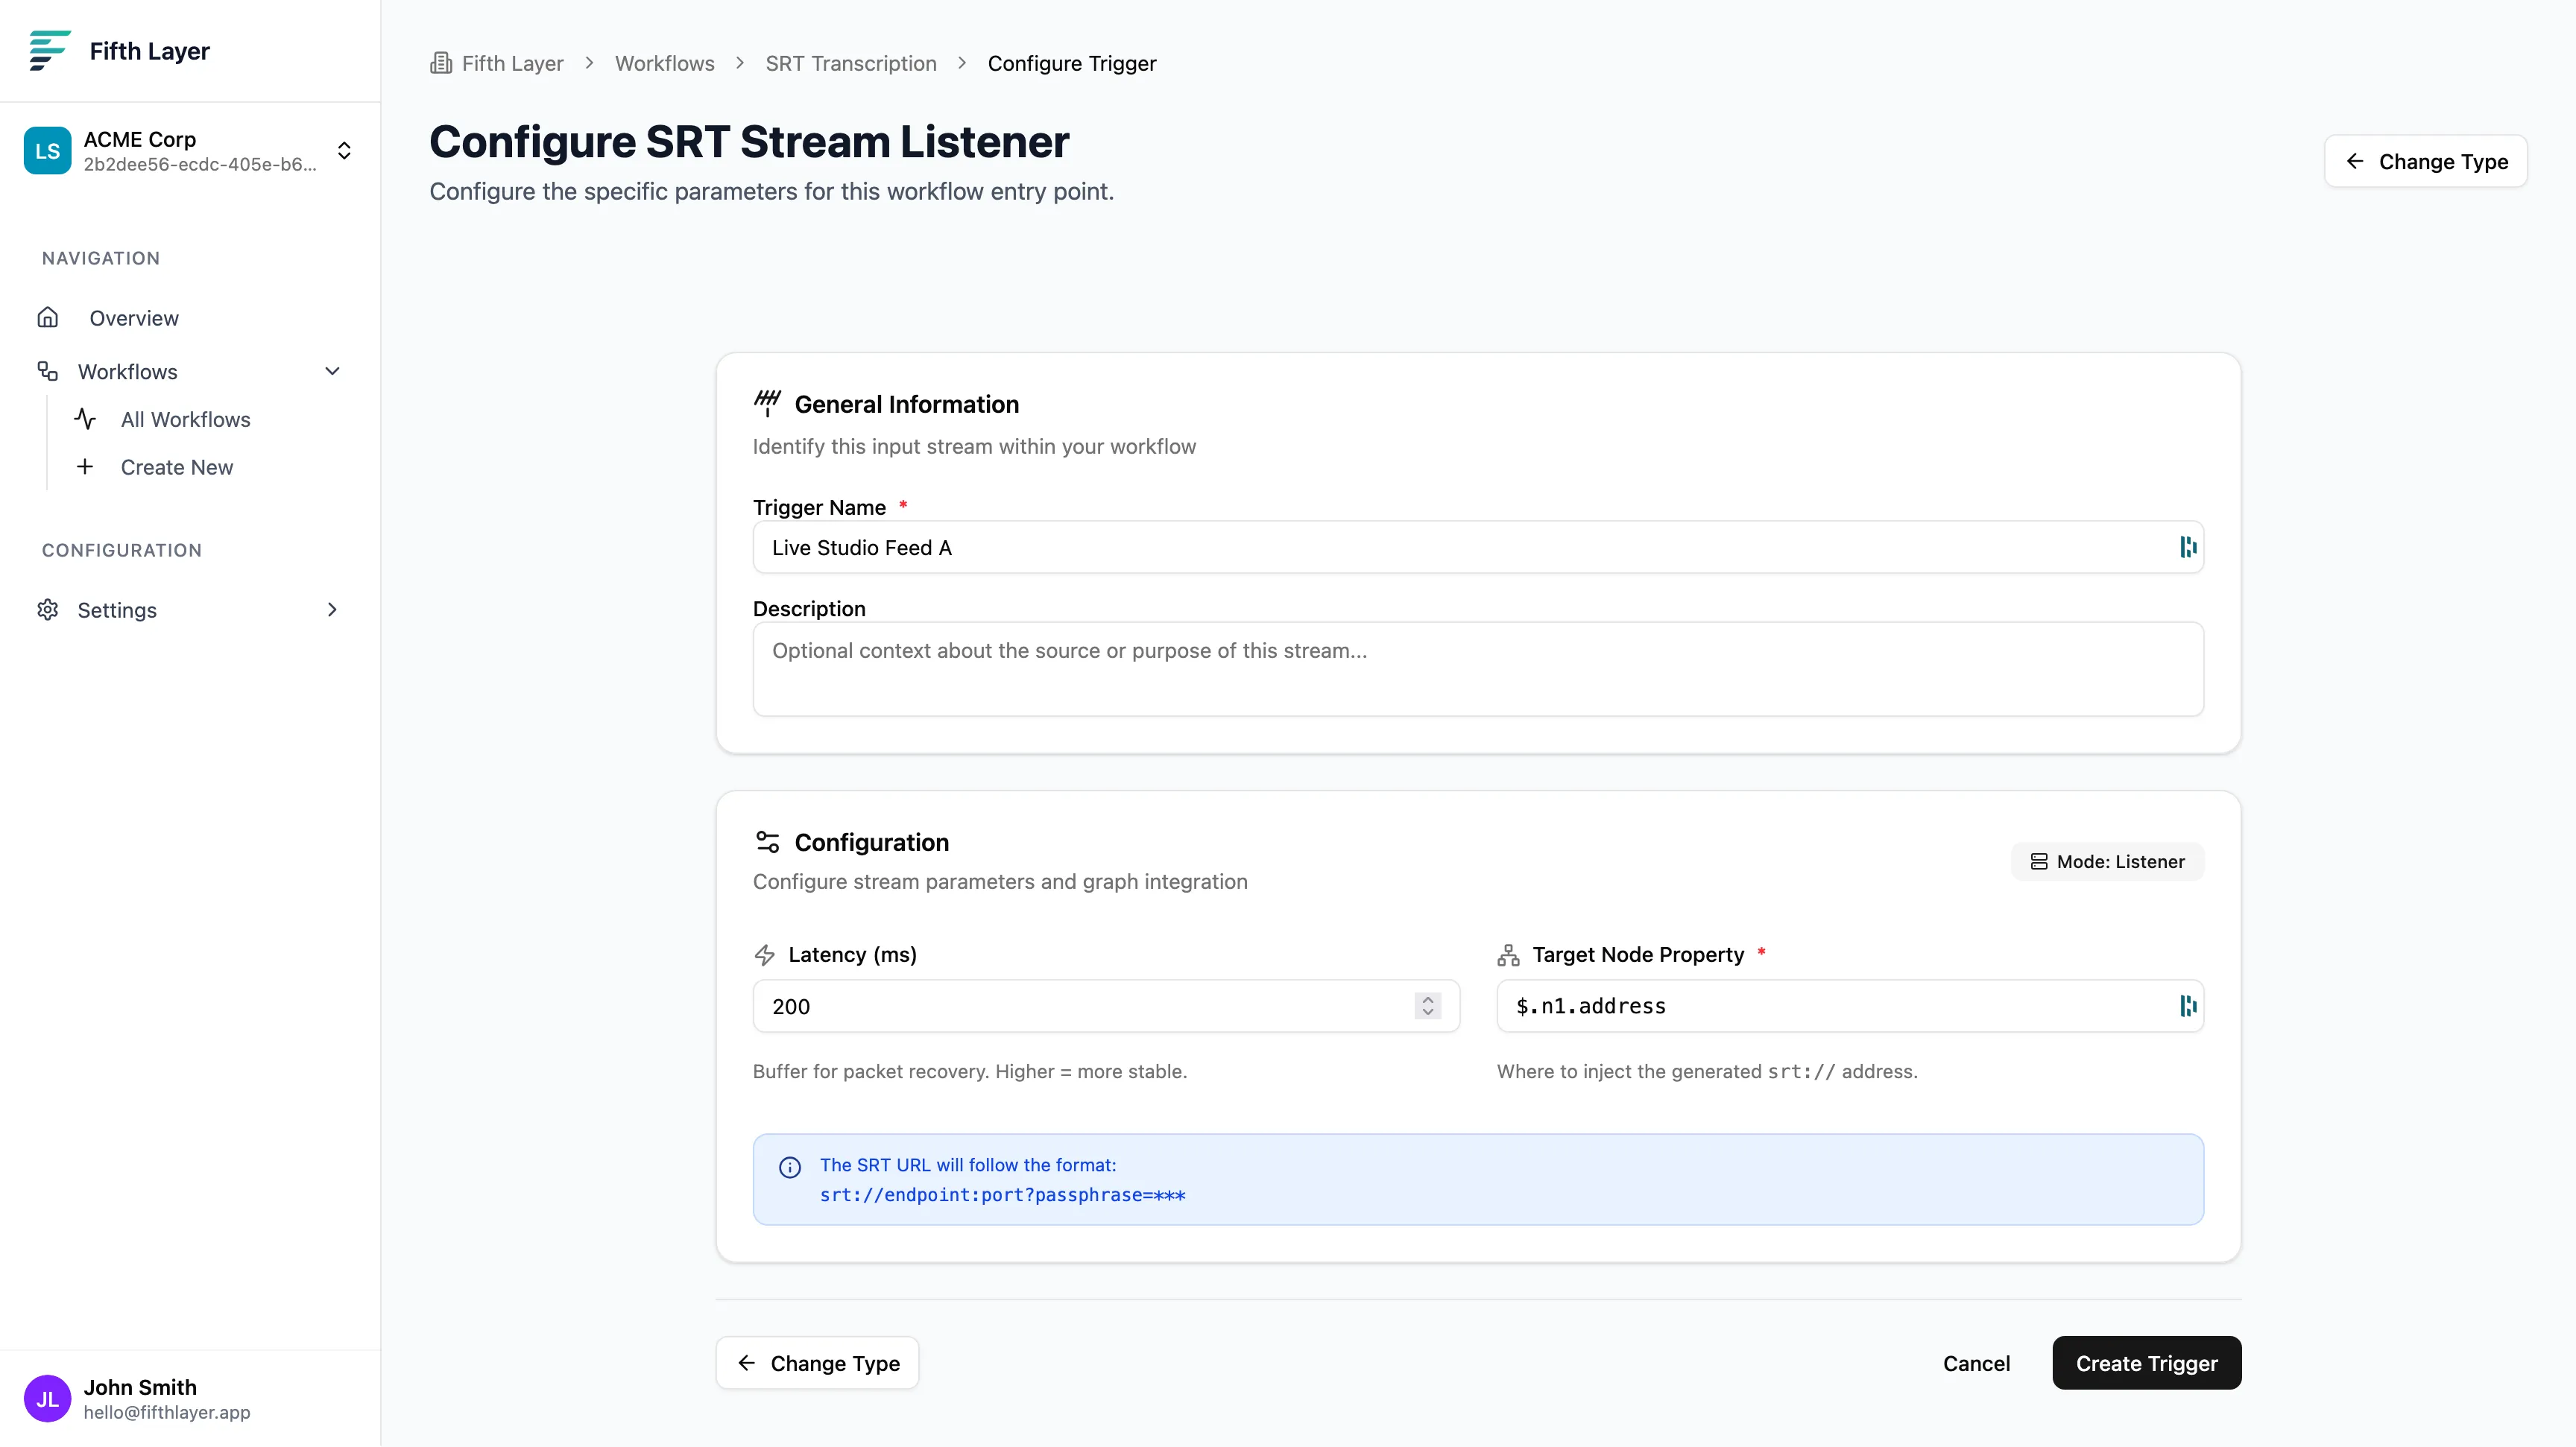Go to Fifth Layer breadcrumb
The width and height of the screenshot is (2576, 1447).
512,63
